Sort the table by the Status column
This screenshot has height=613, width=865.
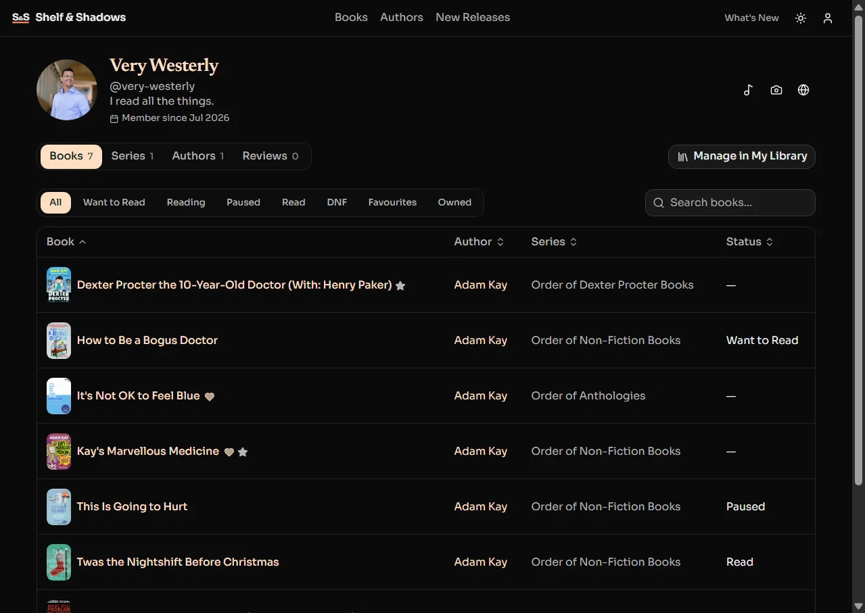point(749,242)
